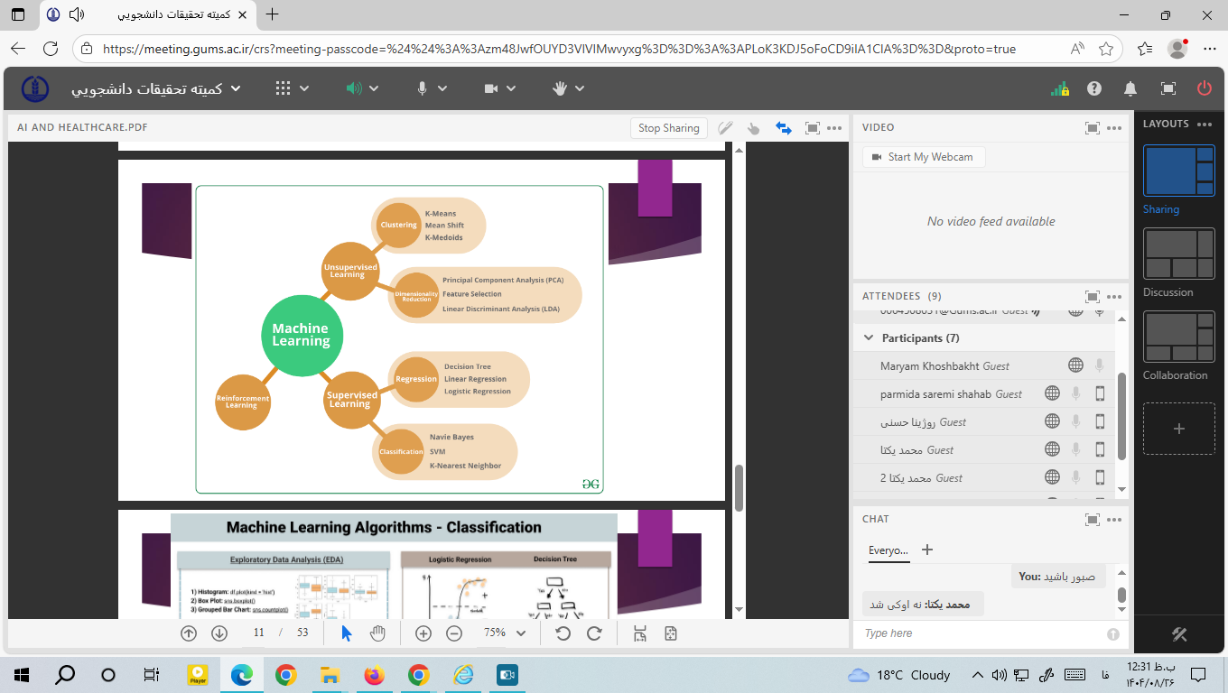Click the hand pan tool in PDF toolbar
The height and width of the screenshot is (693, 1228).
tap(378, 633)
